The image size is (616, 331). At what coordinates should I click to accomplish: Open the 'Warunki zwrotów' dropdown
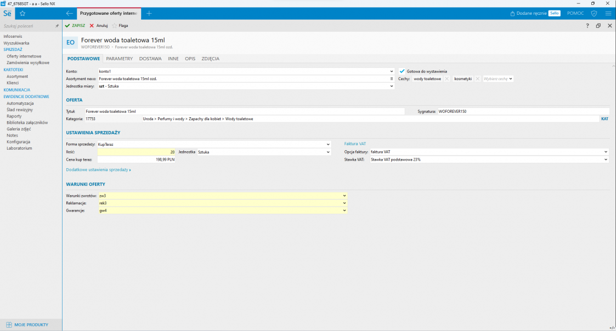344,196
